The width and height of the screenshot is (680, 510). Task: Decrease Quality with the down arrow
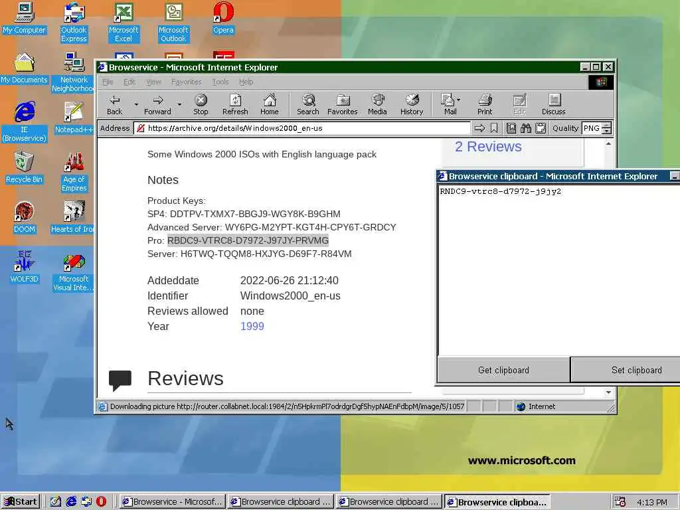[607, 131]
